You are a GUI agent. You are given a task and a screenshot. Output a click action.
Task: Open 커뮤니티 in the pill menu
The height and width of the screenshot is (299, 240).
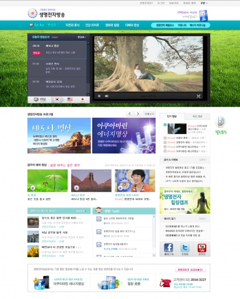[x=182, y=25]
